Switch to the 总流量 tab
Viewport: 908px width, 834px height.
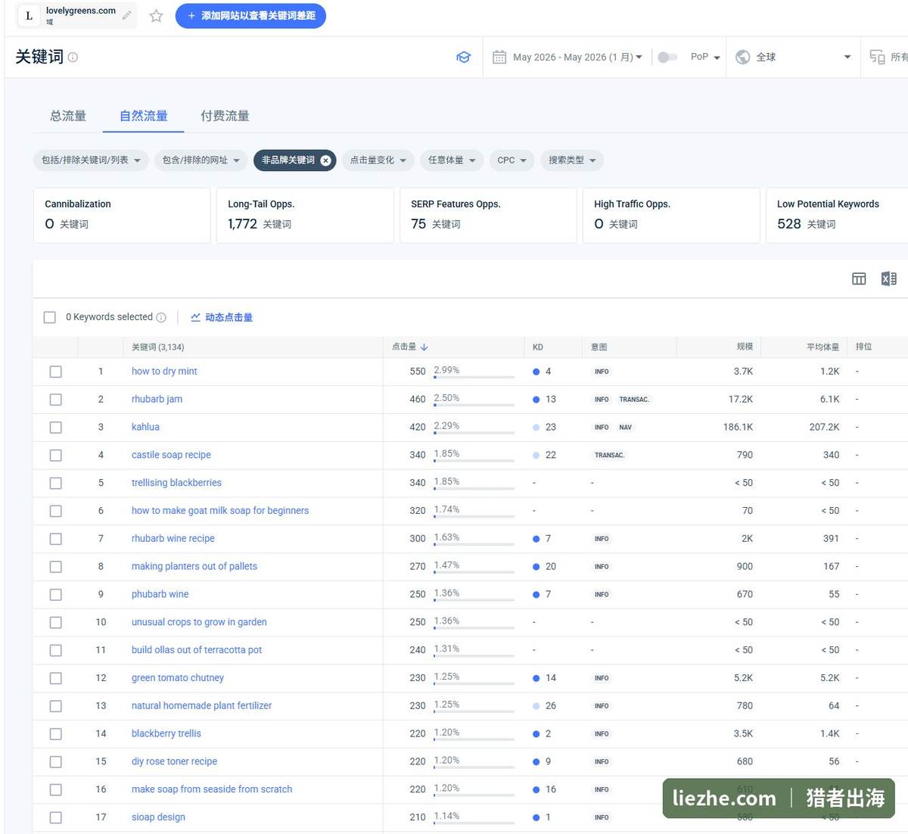click(68, 116)
